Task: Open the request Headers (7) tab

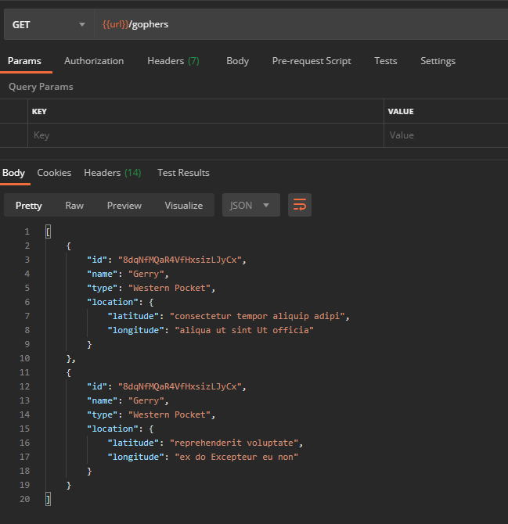Action: pyautogui.click(x=173, y=61)
